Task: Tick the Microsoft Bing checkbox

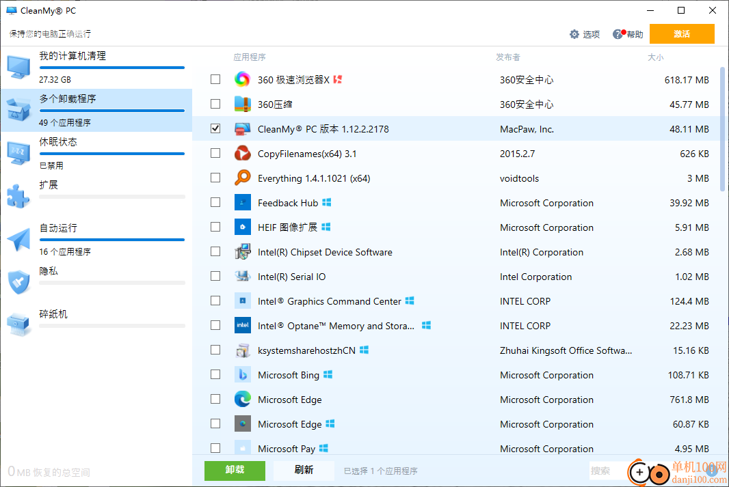Action: (x=215, y=375)
